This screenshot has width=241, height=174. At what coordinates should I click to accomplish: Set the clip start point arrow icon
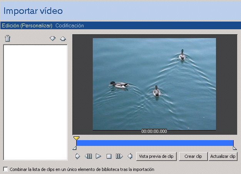[x=77, y=156]
